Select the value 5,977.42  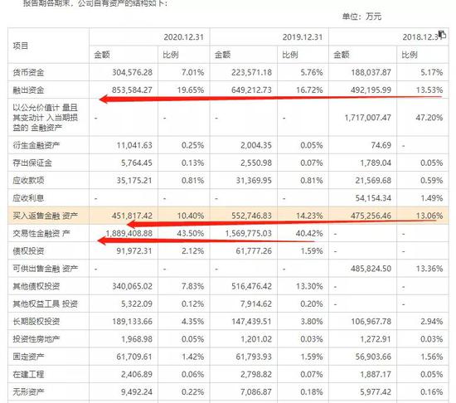376,392
